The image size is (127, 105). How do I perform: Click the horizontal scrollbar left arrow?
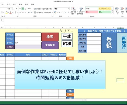(85, 100)
